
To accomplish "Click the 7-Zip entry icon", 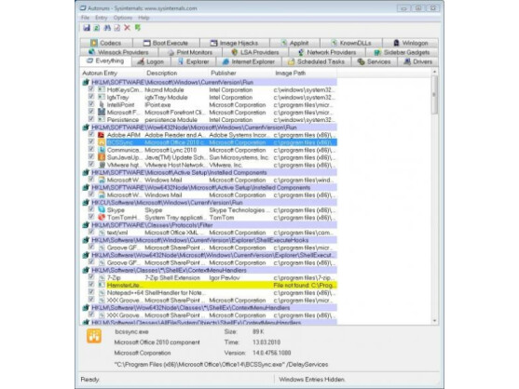I will click(102, 277).
